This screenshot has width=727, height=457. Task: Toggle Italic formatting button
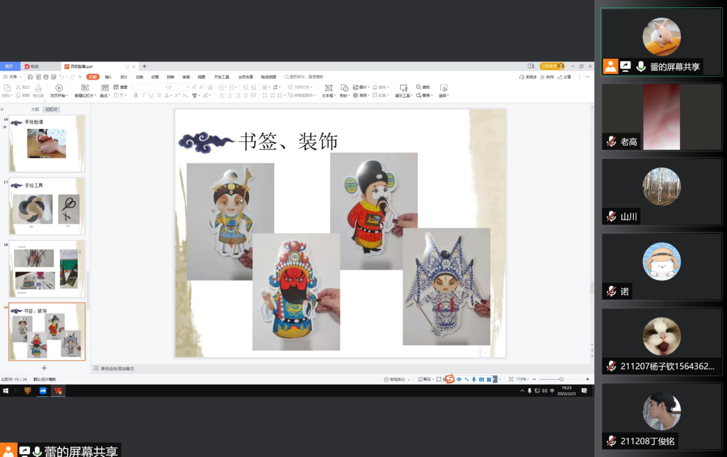click(143, 96)
